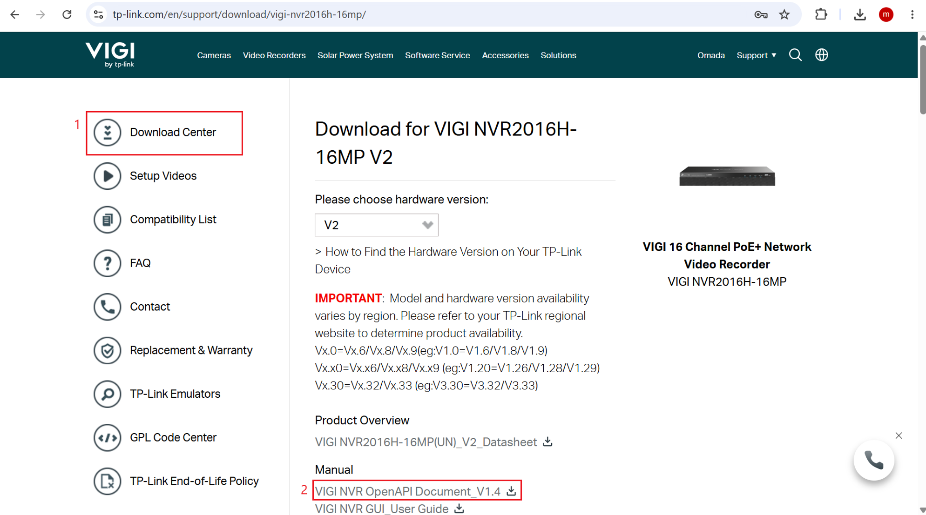Open the Compatibility List link

point(173,220)
